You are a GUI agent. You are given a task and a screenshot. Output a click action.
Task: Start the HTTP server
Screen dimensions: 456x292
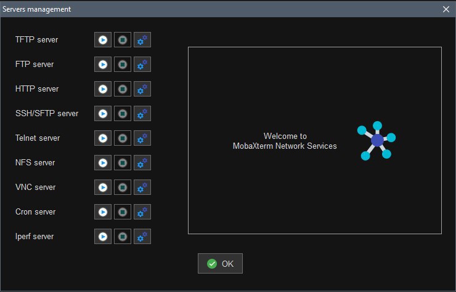click(103, 89)
